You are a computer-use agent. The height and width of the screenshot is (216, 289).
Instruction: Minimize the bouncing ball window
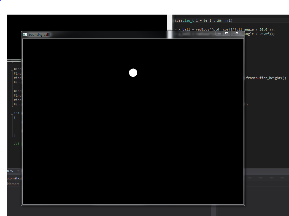[219, 34]
